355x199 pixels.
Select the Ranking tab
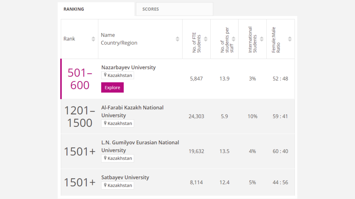click(74, 9)
